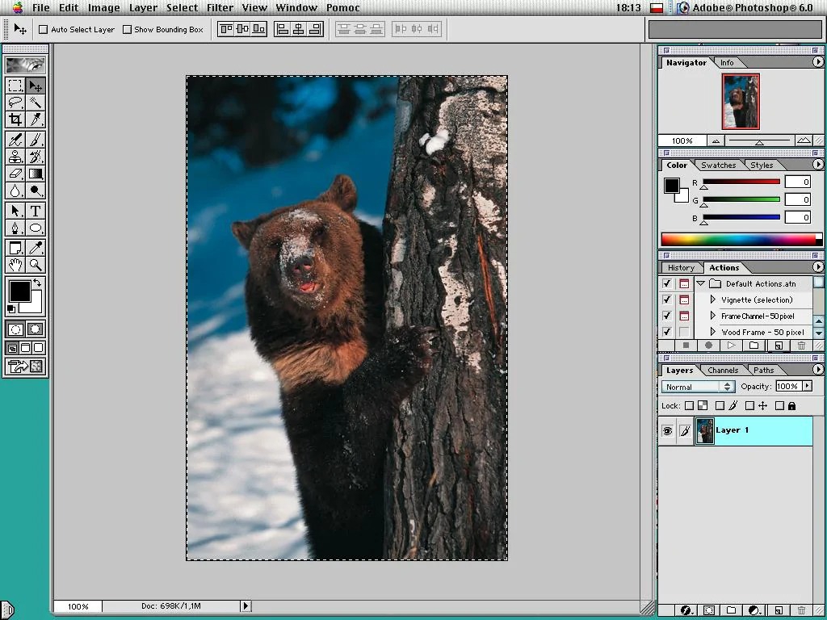Create a new layer button in Layers panel
Viewport: 827px width, 620px height.
(779, 611)
